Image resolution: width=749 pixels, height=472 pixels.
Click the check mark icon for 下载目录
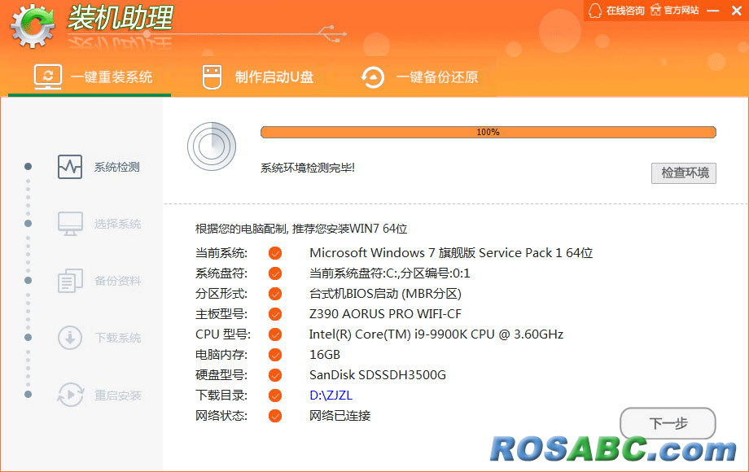tap(275, 396)
